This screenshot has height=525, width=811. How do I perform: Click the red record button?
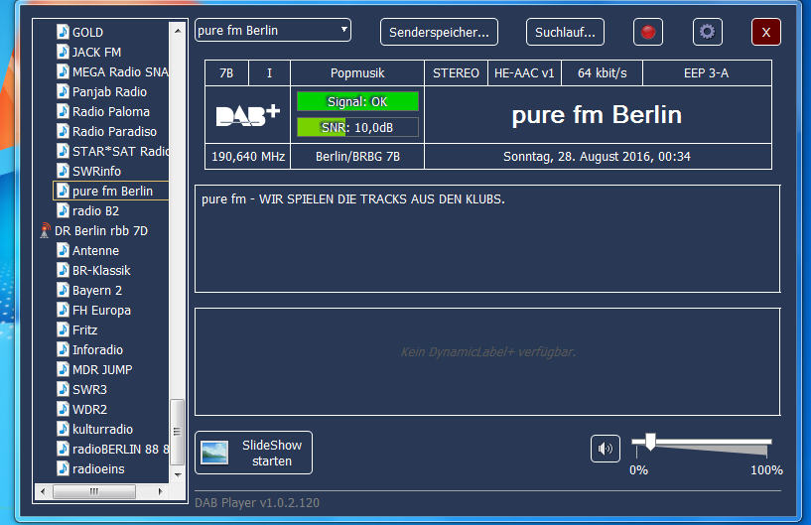tap(648, 32)
